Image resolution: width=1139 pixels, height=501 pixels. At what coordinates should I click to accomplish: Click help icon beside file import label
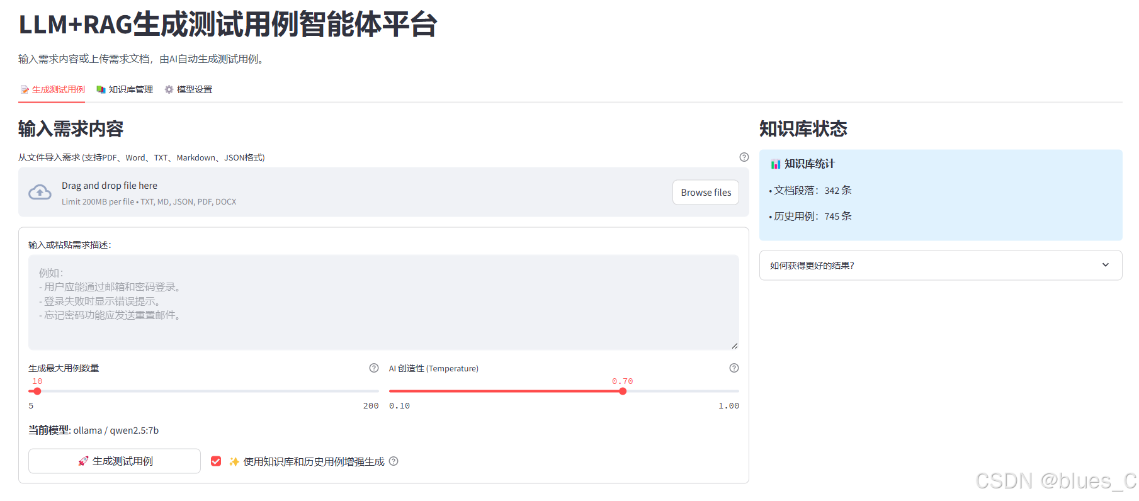tap(744, 157)
